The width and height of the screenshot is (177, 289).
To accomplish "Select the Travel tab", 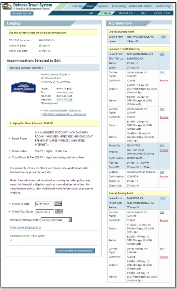I will pos(90,6).
